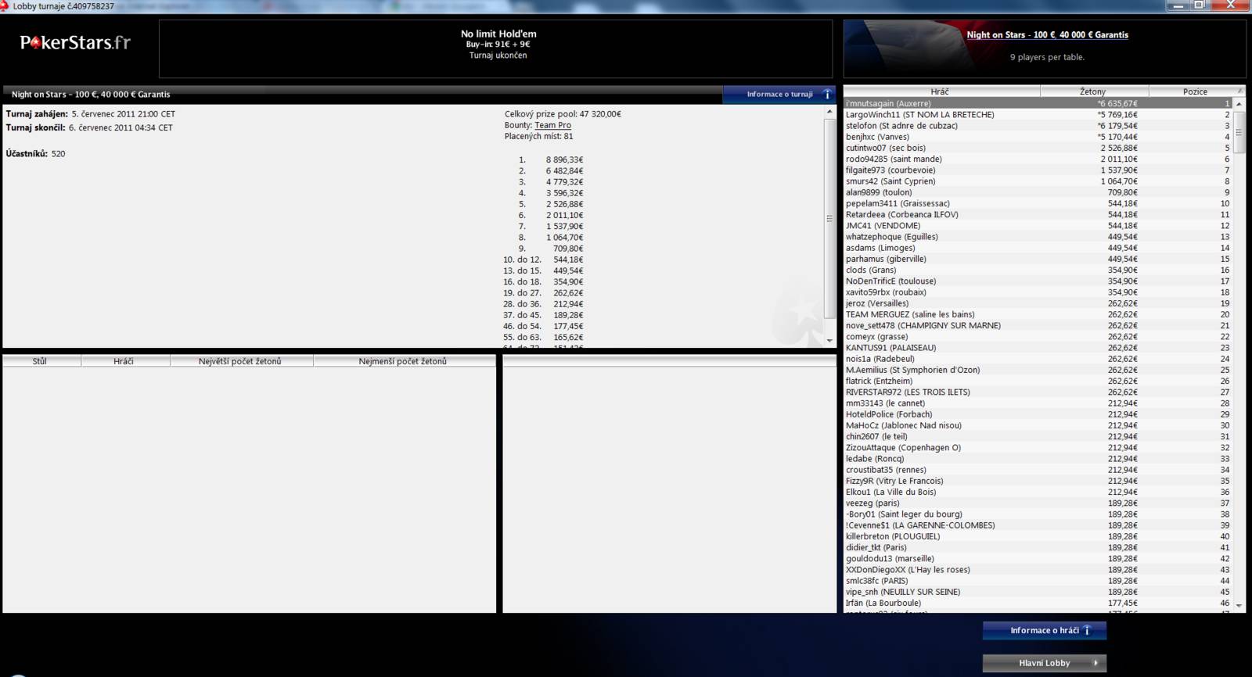The width and height of the screenshot is (1252, 677).
Task: Select player XXDonDiegoXX (L'Hay les roses)
Action: pyautogui.click(x=1038, y=569)
